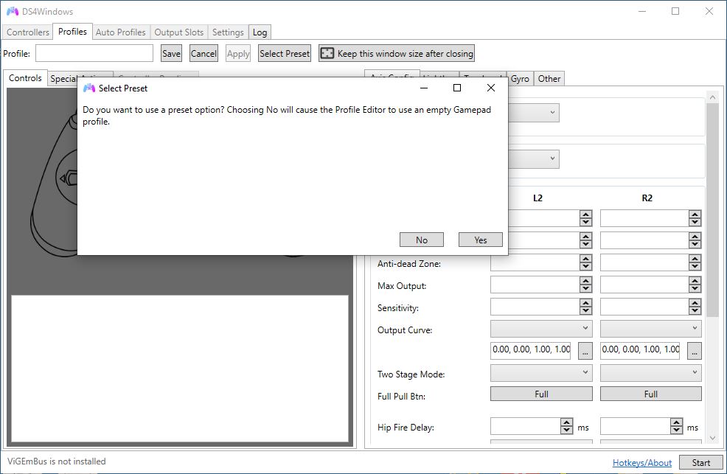Open the Output Slots tab

click(x=179, y=32)
